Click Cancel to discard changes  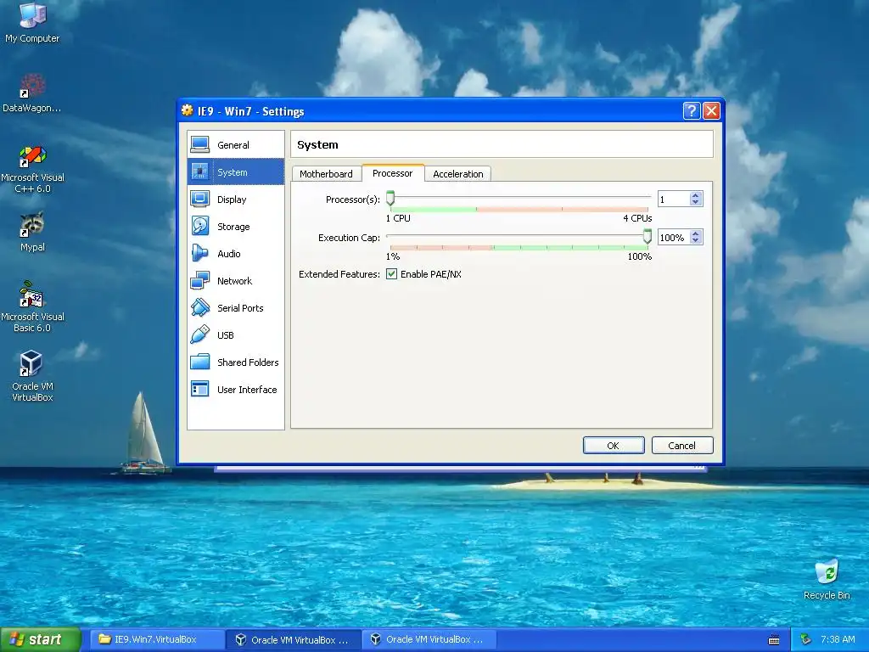tap(681, 446)
